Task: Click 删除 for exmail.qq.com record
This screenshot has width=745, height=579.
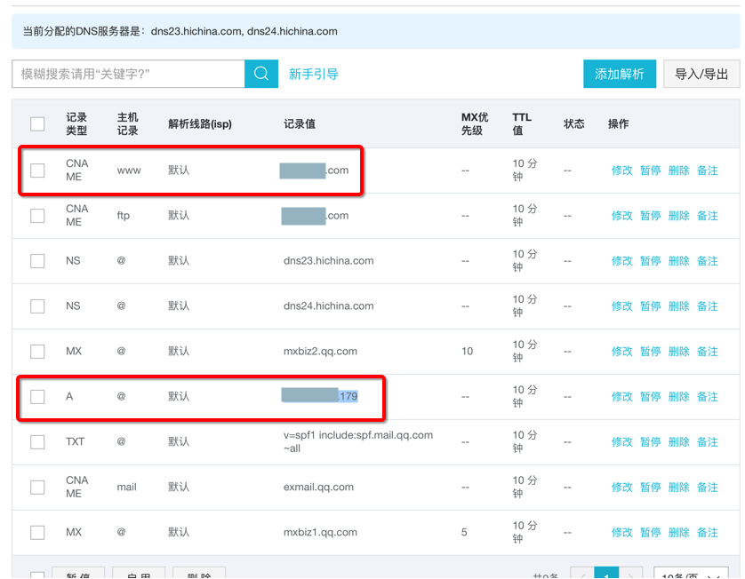Action: click(678, 488)
